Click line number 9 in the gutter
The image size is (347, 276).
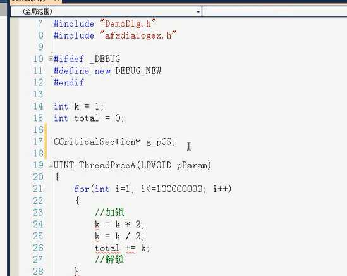pos(40,47)
